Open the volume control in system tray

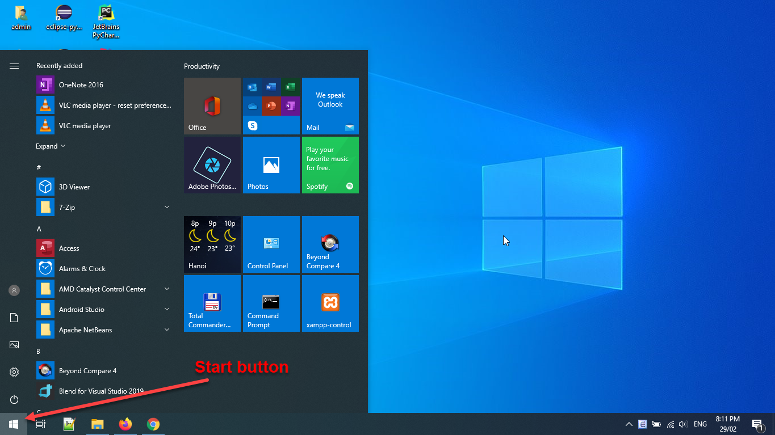click(x=683, y=424)
